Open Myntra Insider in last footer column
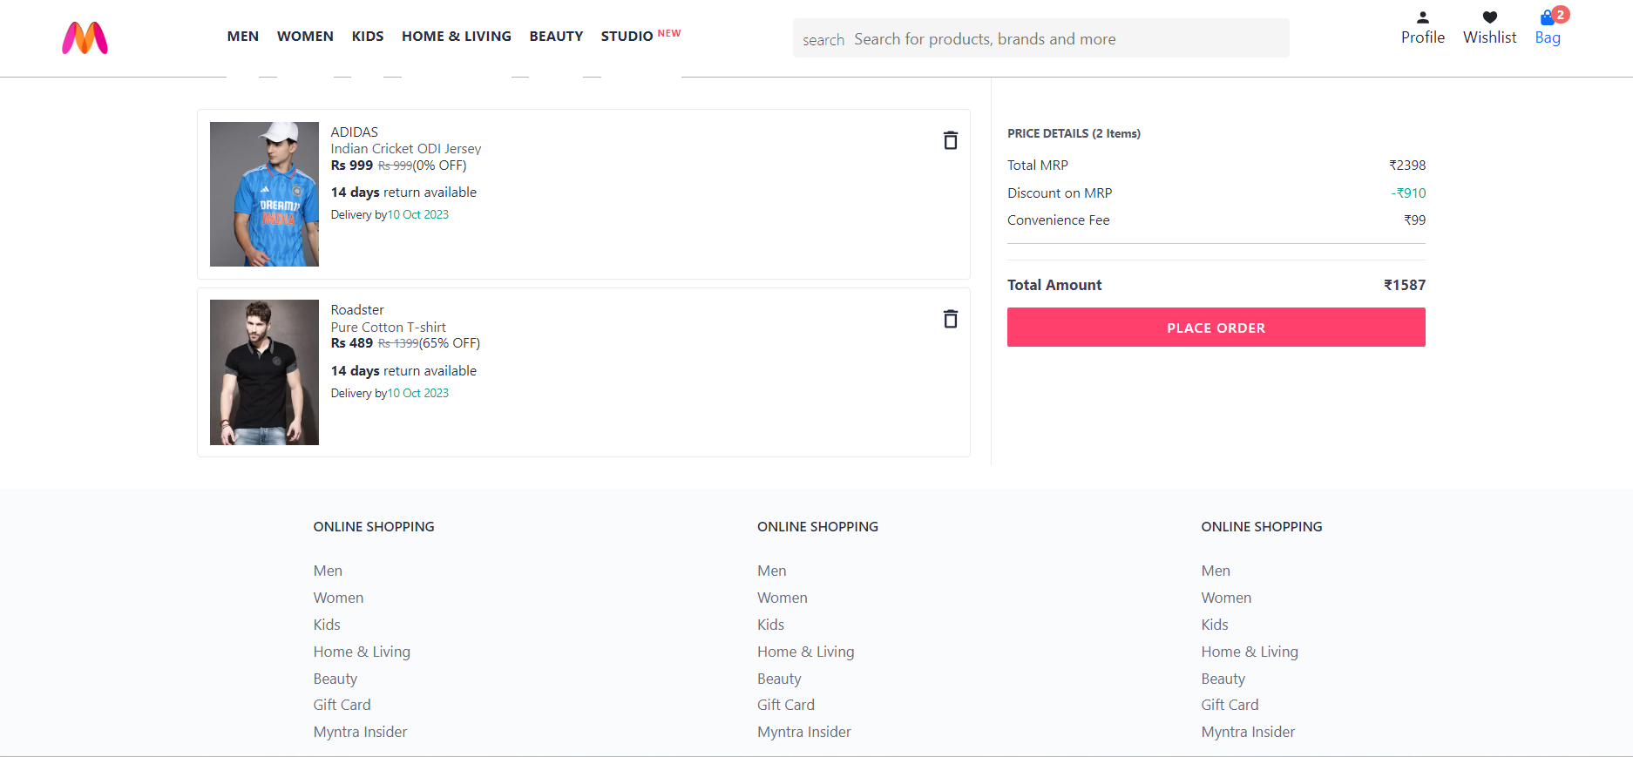Screen dimensions: 1633x757 (1248, 732)
